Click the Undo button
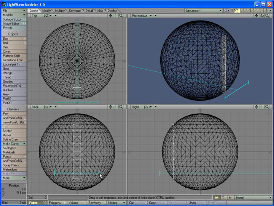The image size is (274, 206). click(197, 203)
